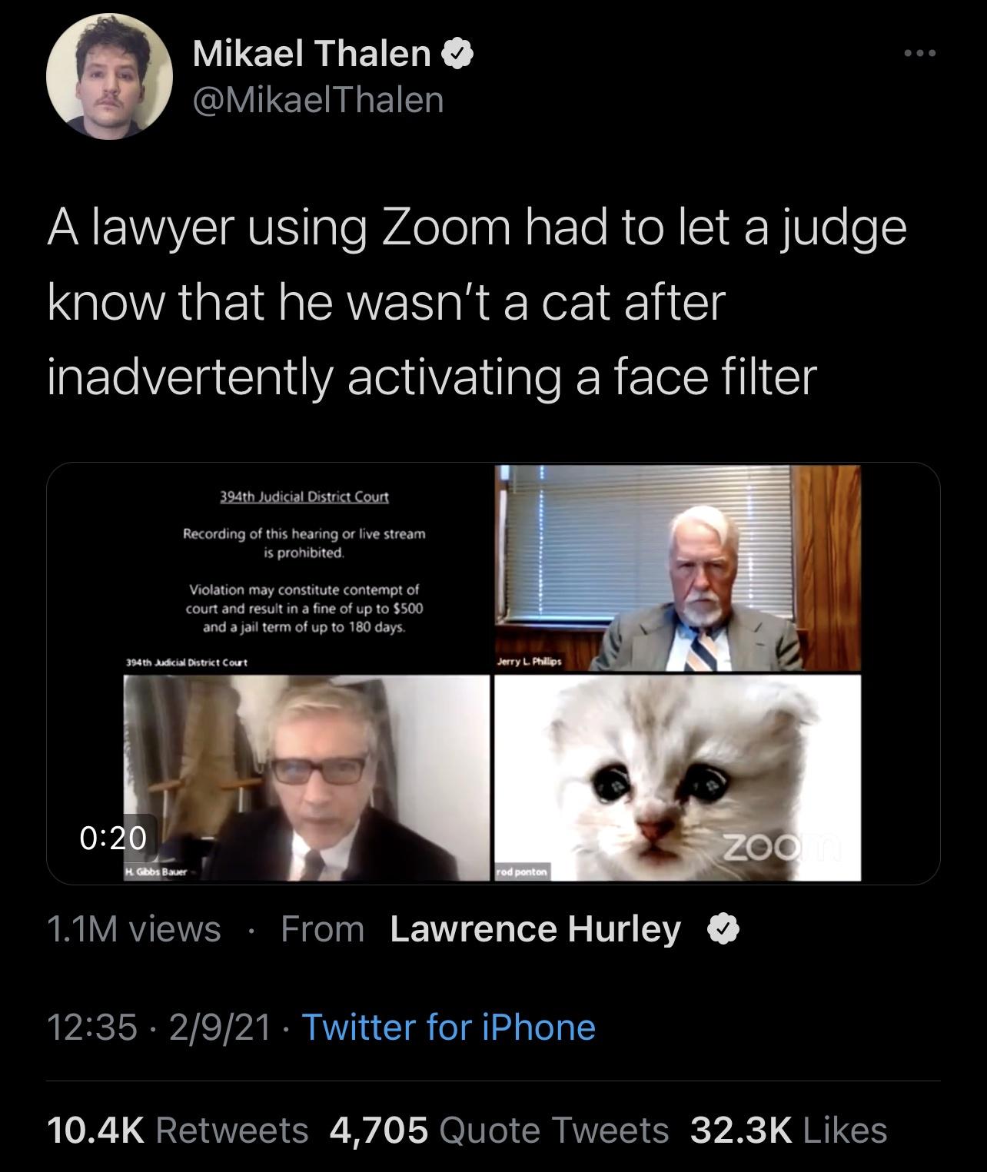
Task: Tap the 1.1M views count
Action: pos(134,929)
